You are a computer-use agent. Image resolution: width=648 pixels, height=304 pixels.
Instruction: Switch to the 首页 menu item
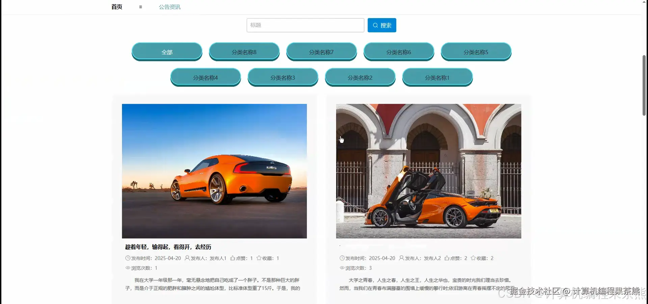pyautogui.click(x=116, y=7)
